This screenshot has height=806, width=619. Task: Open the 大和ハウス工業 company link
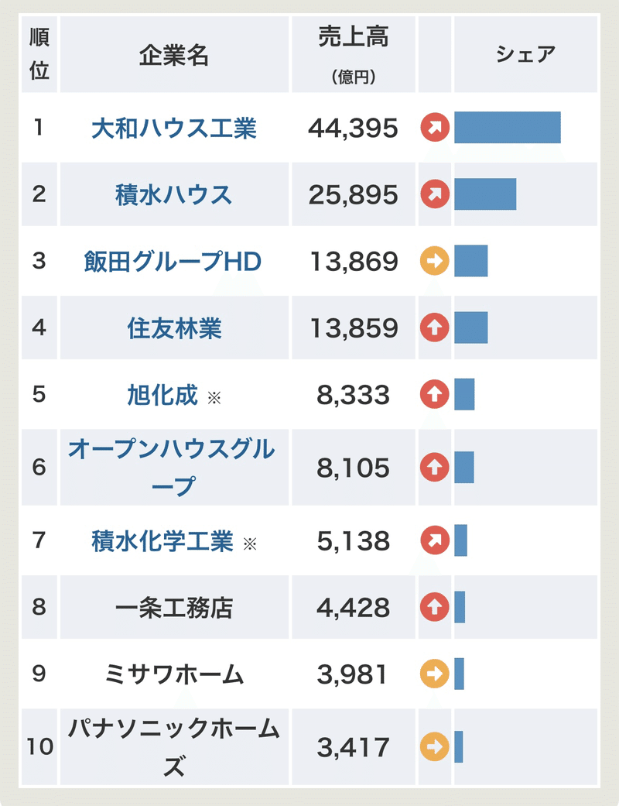(x=174, y=128)
